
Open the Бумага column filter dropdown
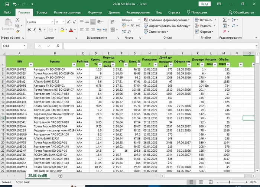pyautogui.click(x=74, y=65)
